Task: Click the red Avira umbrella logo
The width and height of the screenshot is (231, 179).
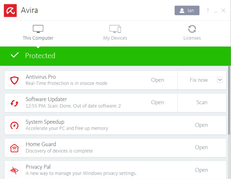Action: click(x=10, y=11)
